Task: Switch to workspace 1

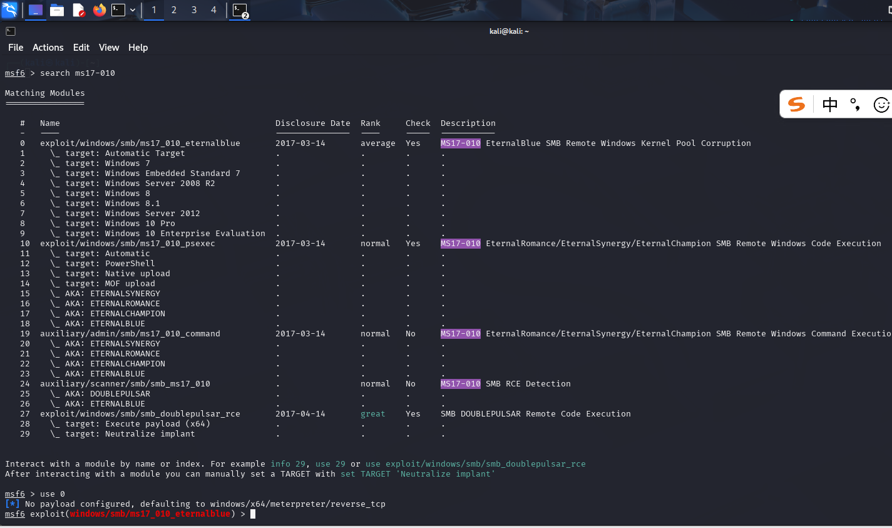Action: [154, 10]
